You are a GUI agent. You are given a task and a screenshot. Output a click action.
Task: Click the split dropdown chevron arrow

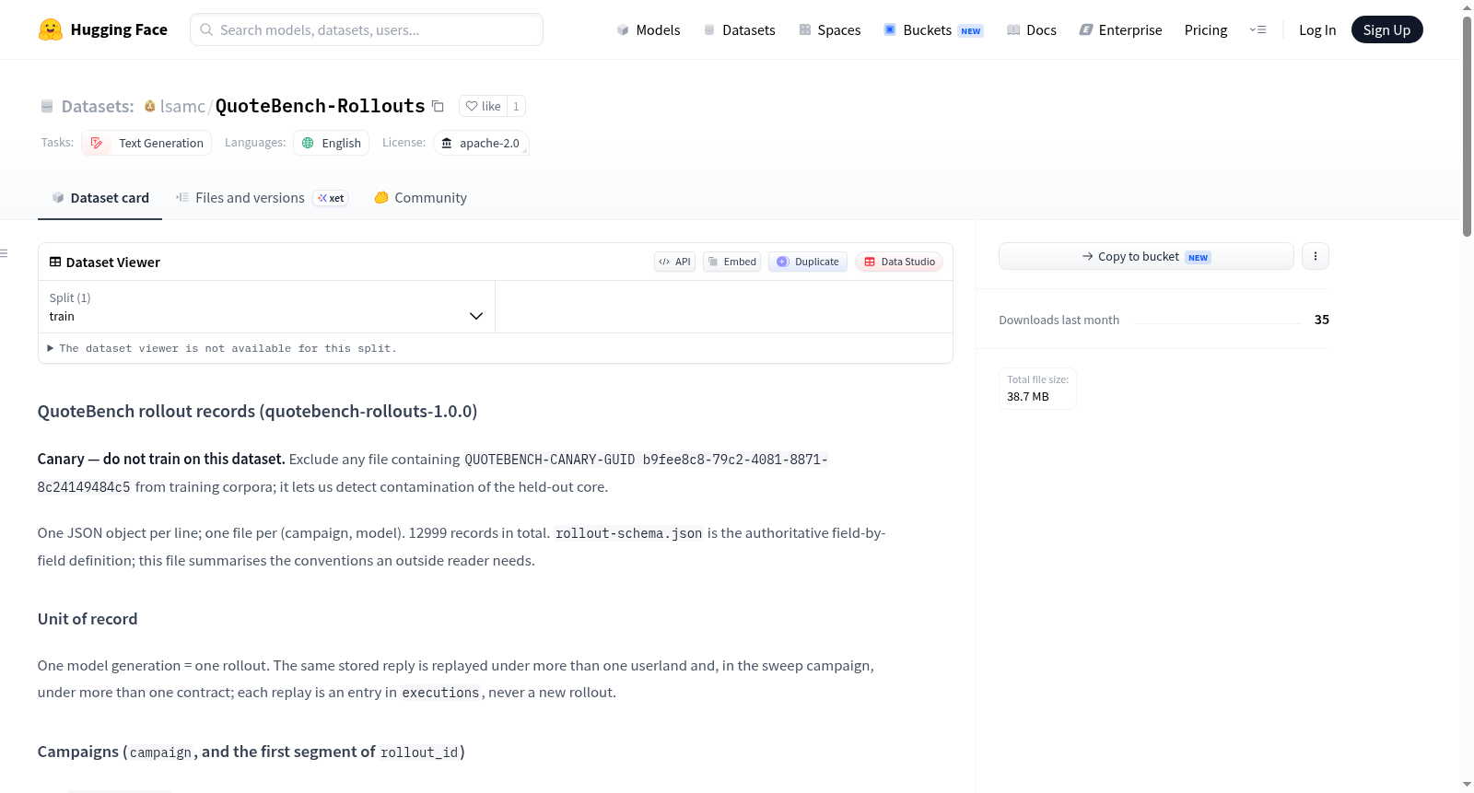click(x=476, y=316)
